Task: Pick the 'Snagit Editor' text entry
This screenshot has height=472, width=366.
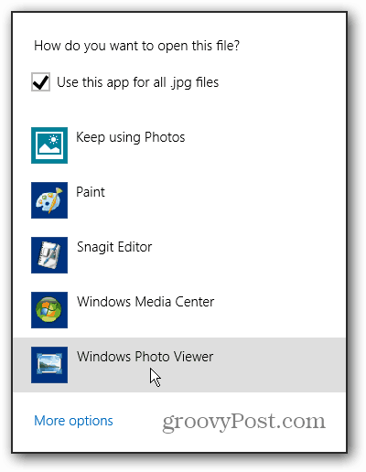Action: pyautogui.click(x=114, y=247)
